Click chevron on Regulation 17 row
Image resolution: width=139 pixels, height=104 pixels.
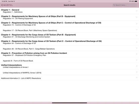point(137,30)
